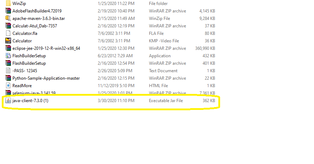Click the Java jar icon of java-client-7.3.0 (1)

pos(8,101)
